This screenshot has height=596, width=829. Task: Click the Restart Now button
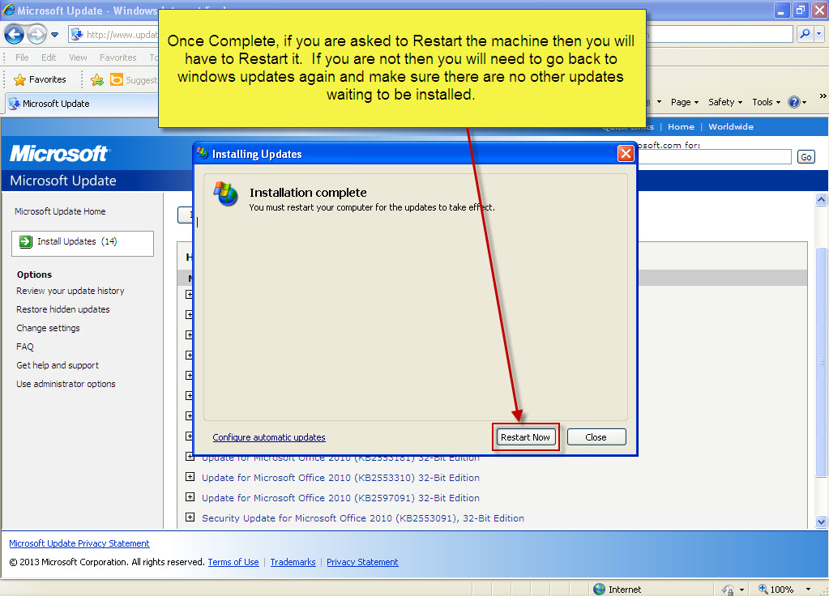tap(526, 437)
